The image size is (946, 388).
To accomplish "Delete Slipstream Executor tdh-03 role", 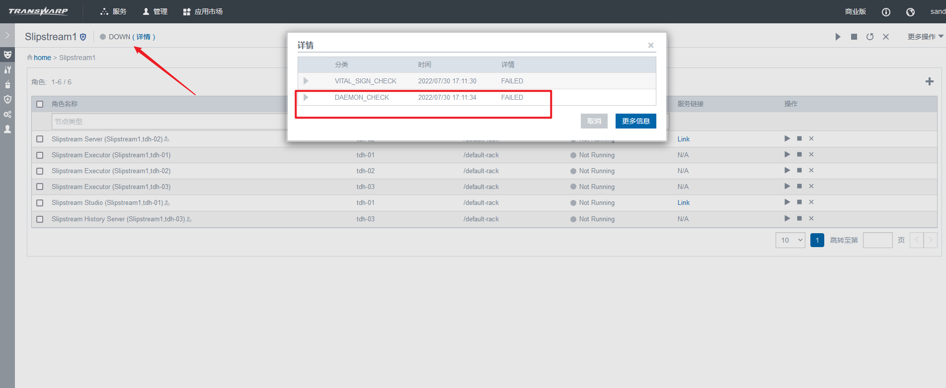I will (811, 186).
